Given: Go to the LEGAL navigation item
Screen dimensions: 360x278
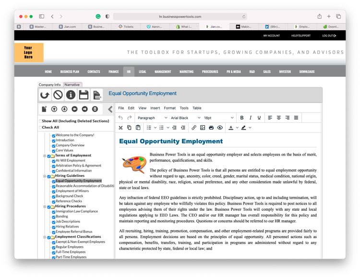Looking at the screenshot, I should click(x=143, y=72).
